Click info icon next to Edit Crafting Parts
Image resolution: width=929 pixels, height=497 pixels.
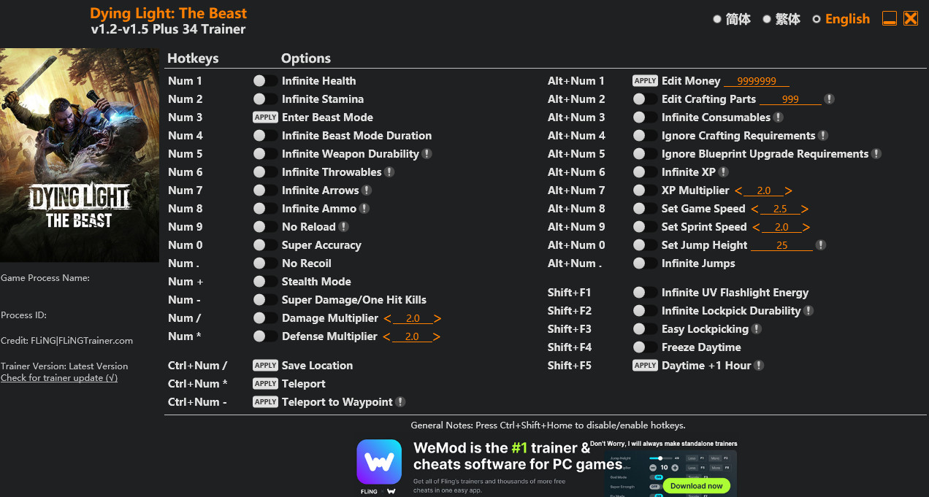click(829, 99)
